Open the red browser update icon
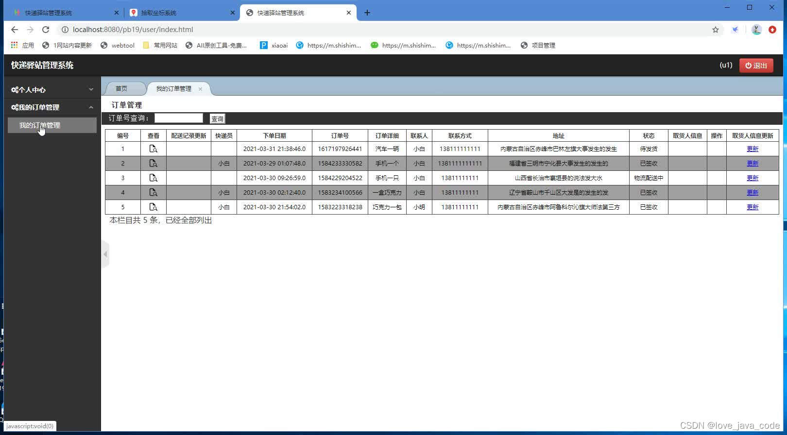 tap(772, 30)
